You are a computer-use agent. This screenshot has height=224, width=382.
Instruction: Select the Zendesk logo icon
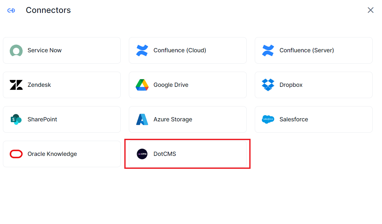click(16, 85)
